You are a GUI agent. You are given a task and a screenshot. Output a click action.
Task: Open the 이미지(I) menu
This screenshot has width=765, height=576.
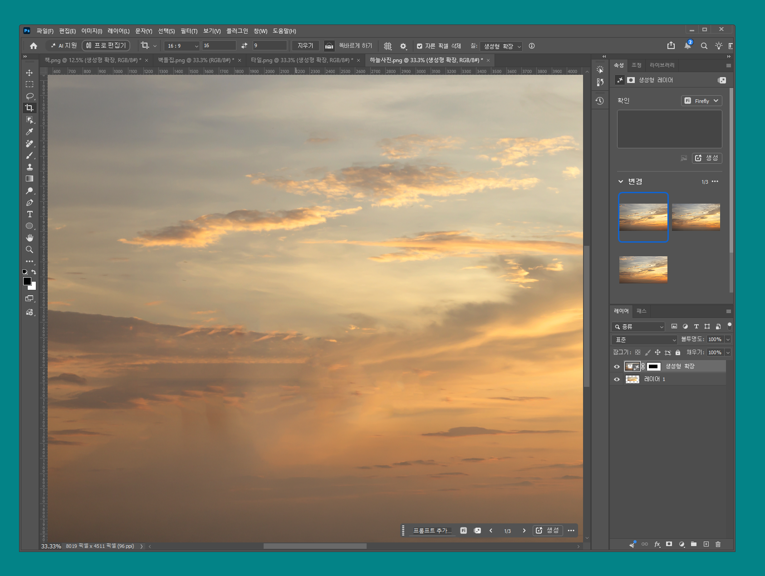(92, 31)
